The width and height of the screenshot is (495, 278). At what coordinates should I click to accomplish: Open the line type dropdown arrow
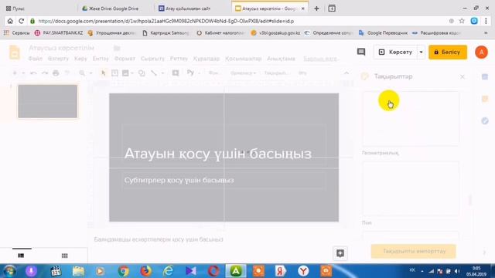tap(162, 73)
